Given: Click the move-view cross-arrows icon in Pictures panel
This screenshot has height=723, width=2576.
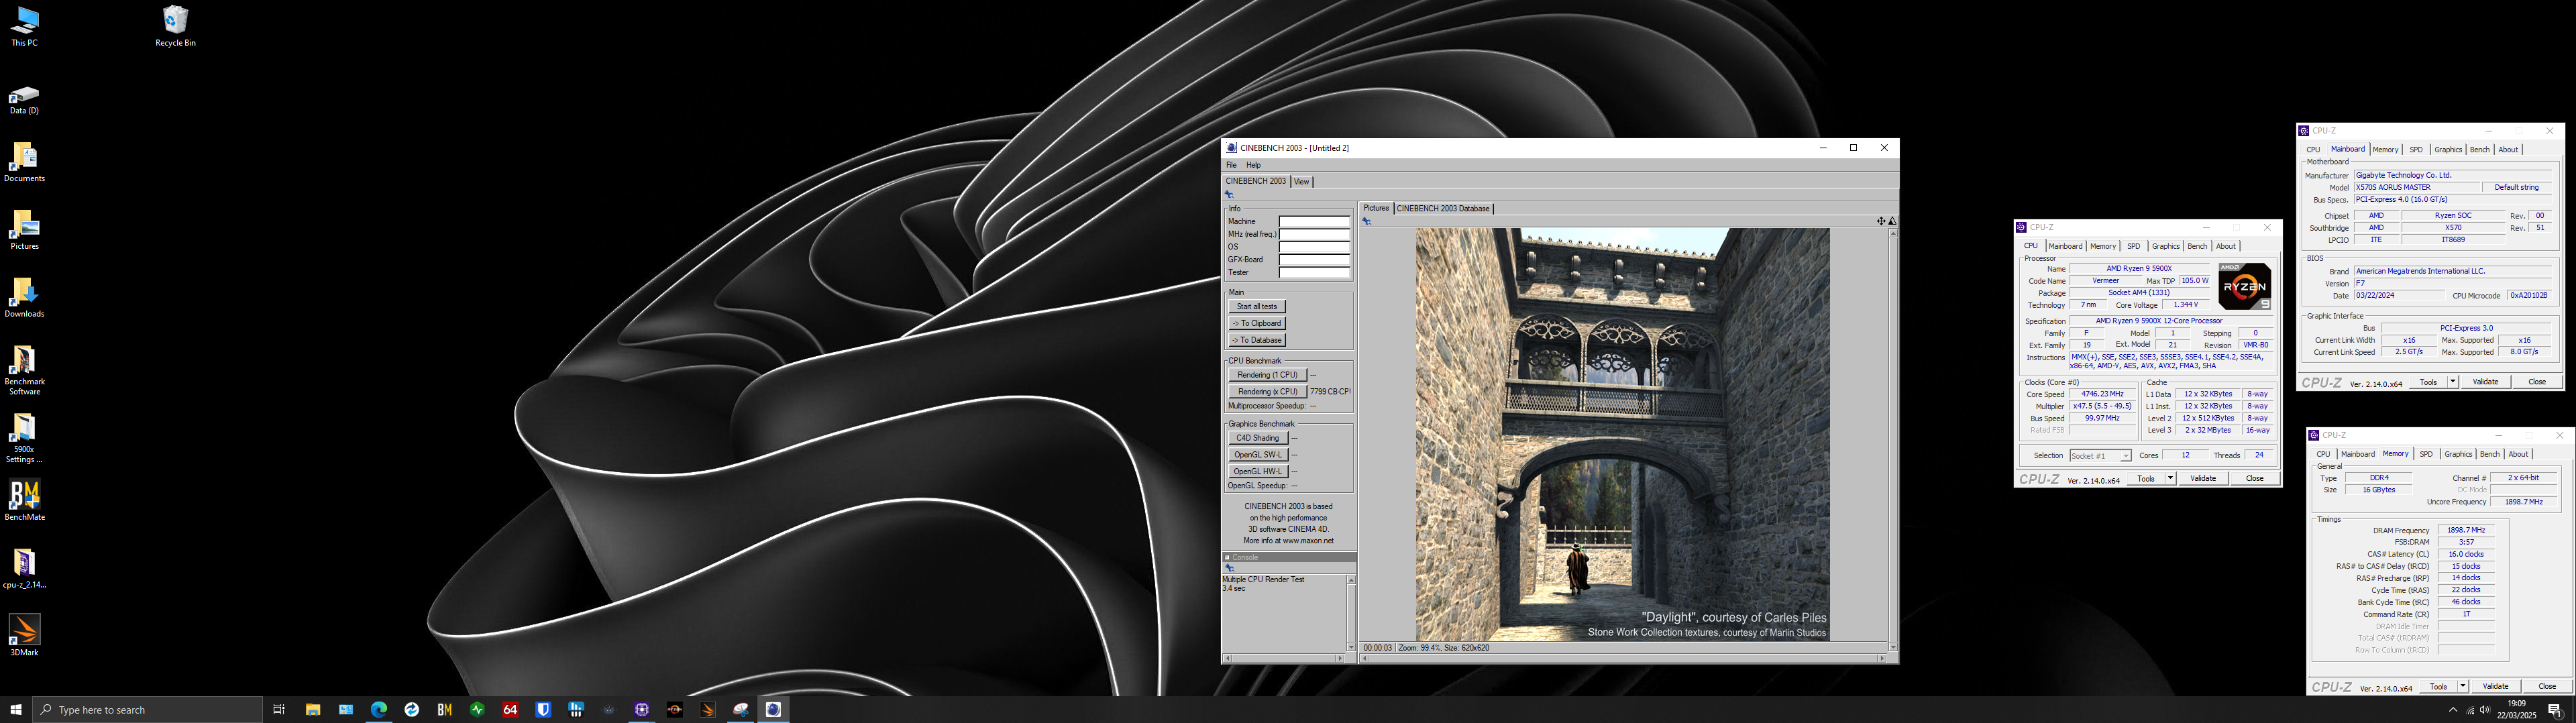Looking at the screenshot, I should pos(1880,221).
